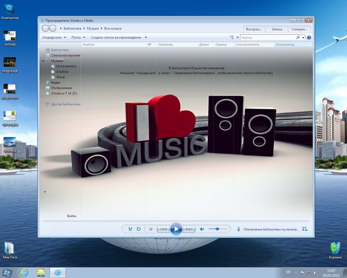
Task: Click the help question mark icon
Action: (x=309, y=38)
